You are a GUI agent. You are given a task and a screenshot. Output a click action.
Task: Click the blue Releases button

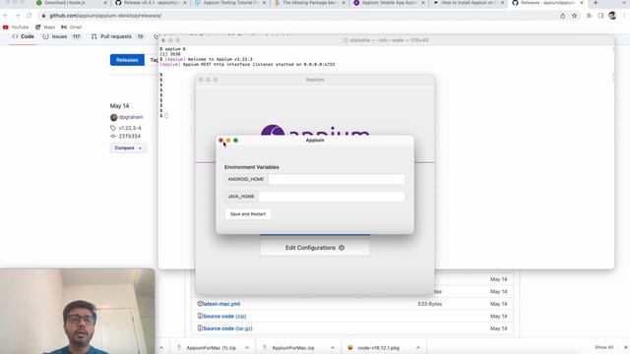127,60
